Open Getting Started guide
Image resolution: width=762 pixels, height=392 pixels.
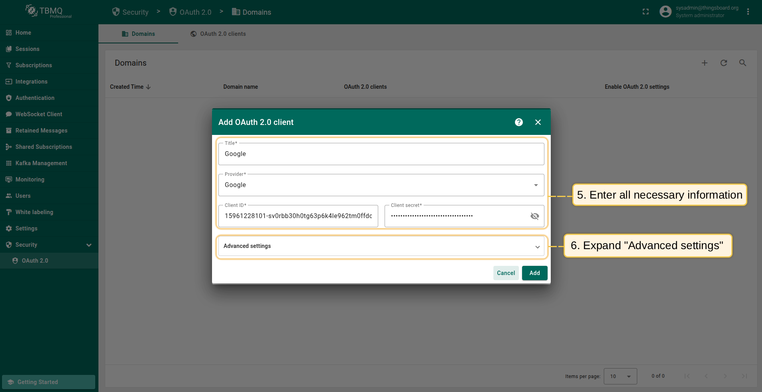[x=49, y=382]
